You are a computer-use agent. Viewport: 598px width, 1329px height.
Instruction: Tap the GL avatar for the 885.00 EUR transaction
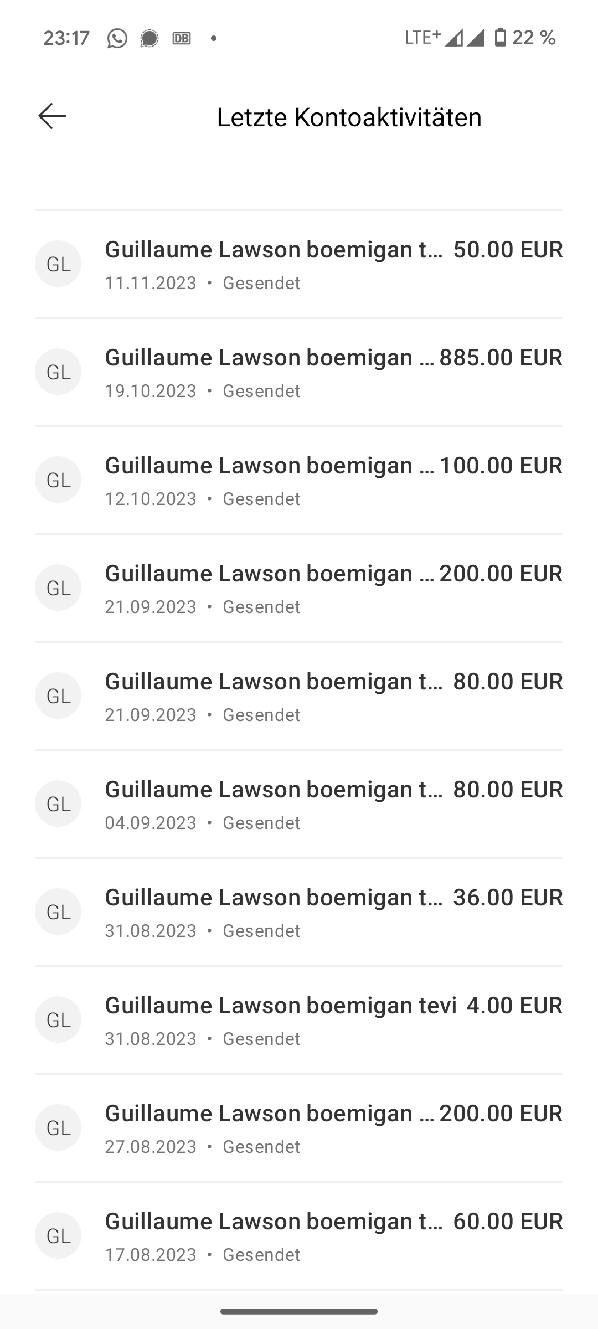point(58,372)
